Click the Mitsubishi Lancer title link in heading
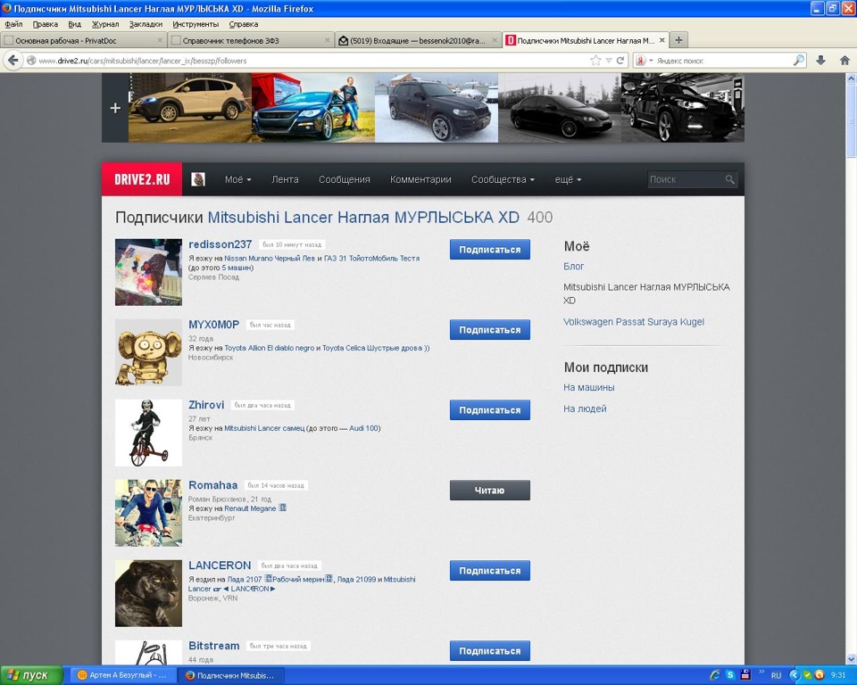The image size is (857, 685). (363, 218)
